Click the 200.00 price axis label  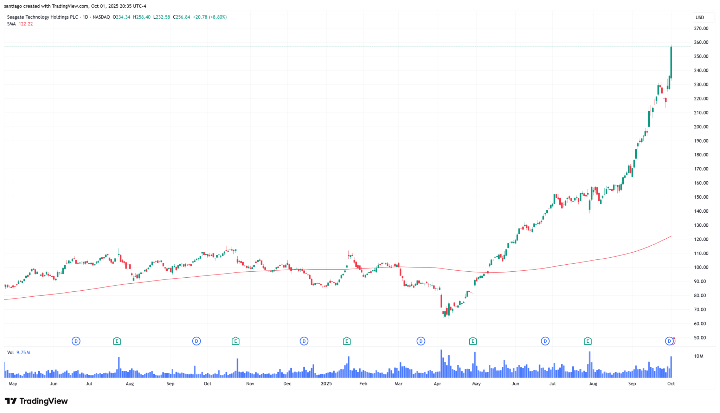click(701, 127)
